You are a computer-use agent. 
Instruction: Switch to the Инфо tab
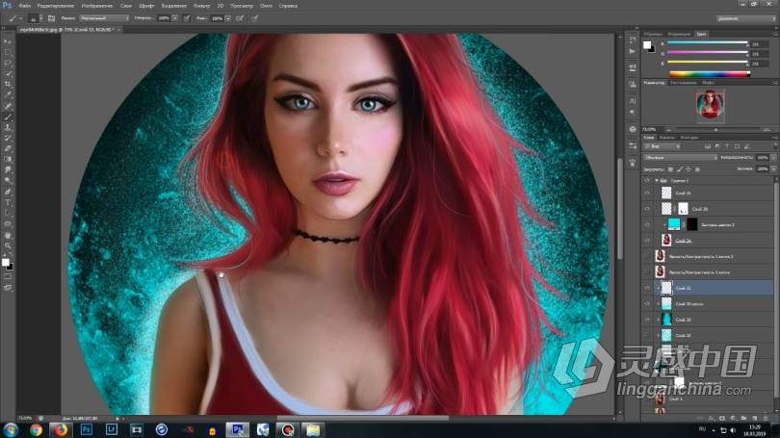tap(708, 83)
